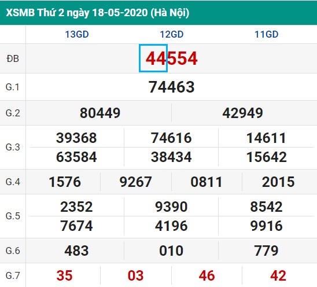Click G.5 result 9390
Viewport: 317px width, 287px height.
[x=171, y=207]
